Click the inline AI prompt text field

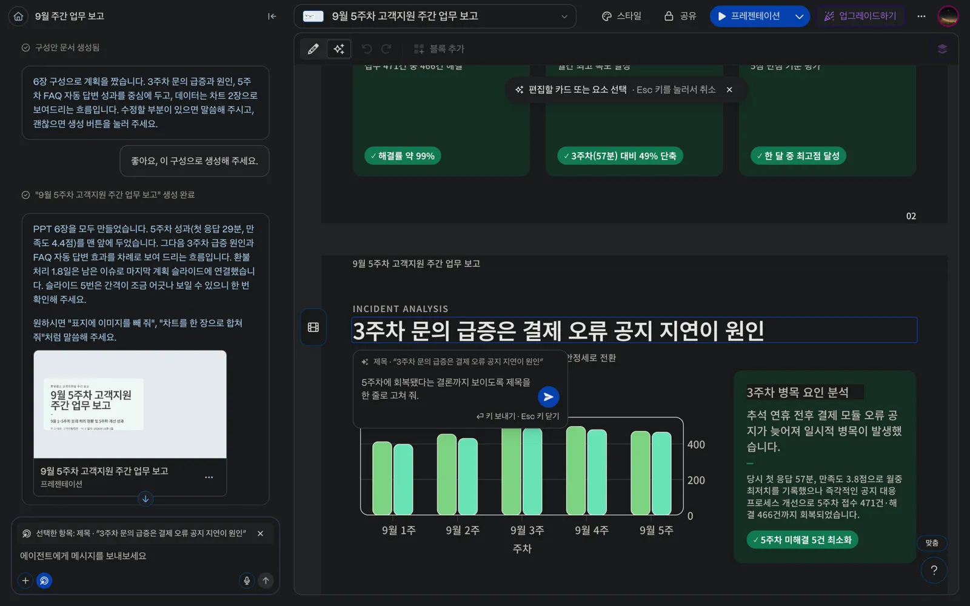(446, 389)
